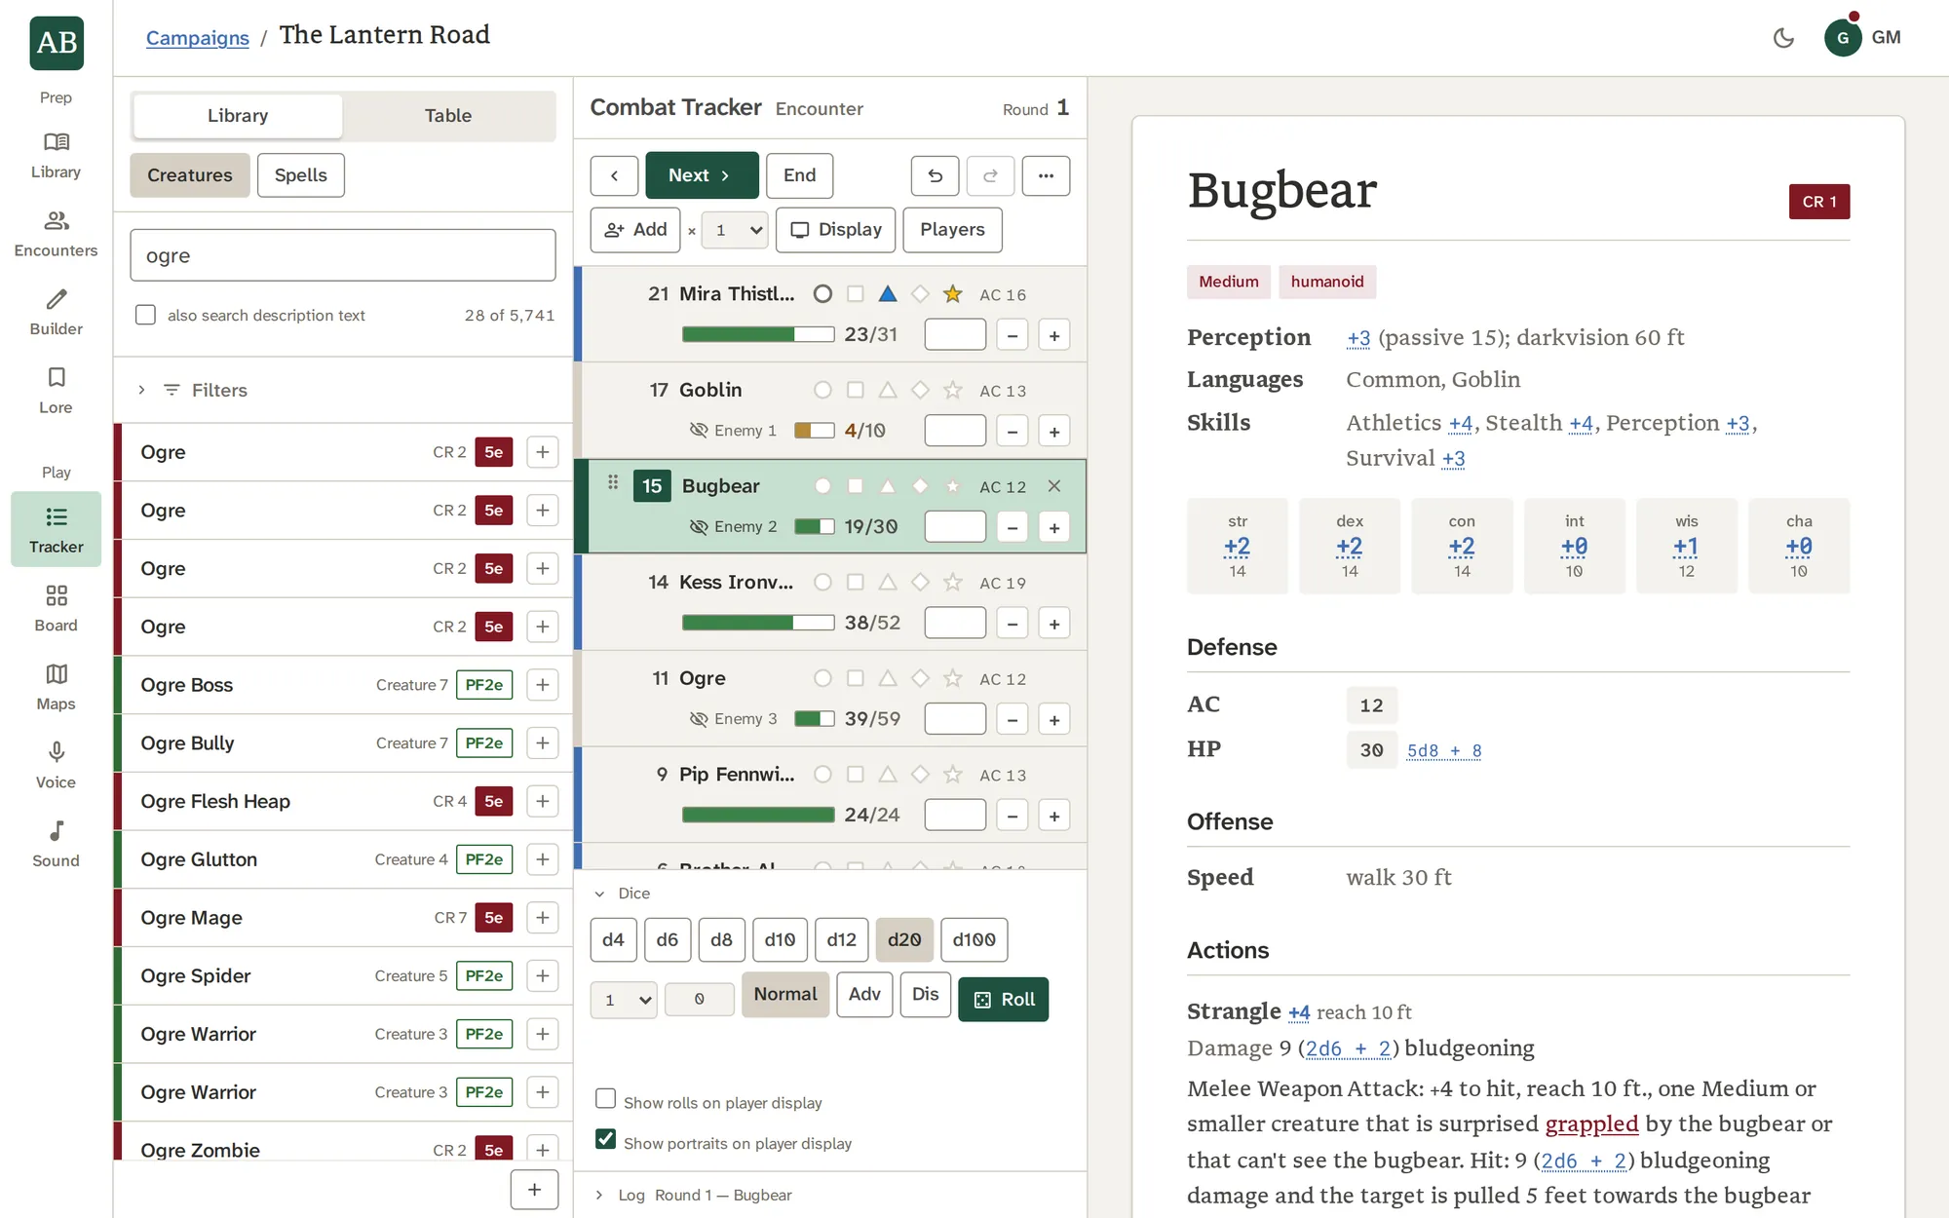Go to previous turn arrow

pos(614,175)
